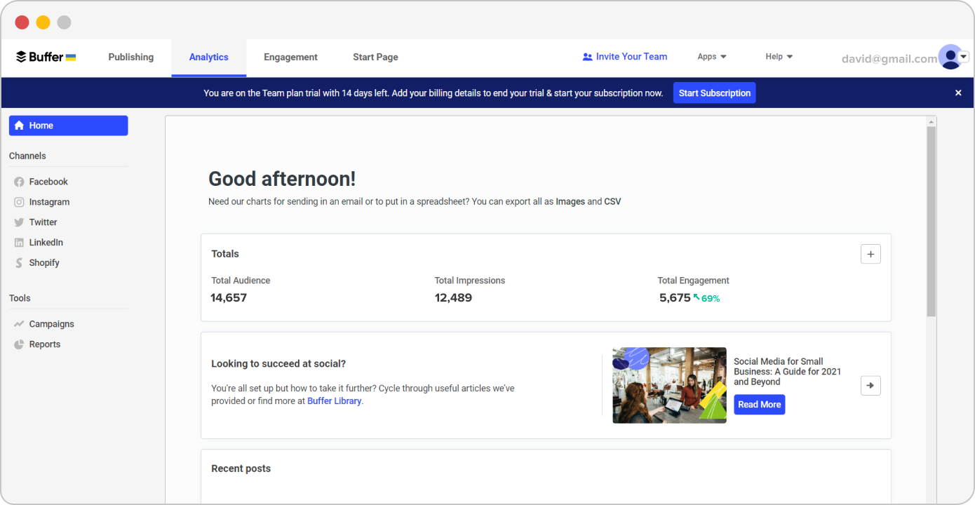This screenshot has height=505, width=975.
Task: Expand the Totals plus button
Action: coord(870,254)
